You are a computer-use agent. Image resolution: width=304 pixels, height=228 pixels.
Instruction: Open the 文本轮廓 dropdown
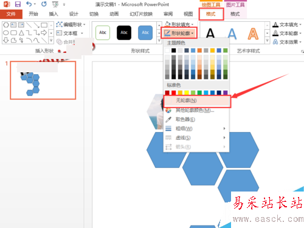[287, 33]
